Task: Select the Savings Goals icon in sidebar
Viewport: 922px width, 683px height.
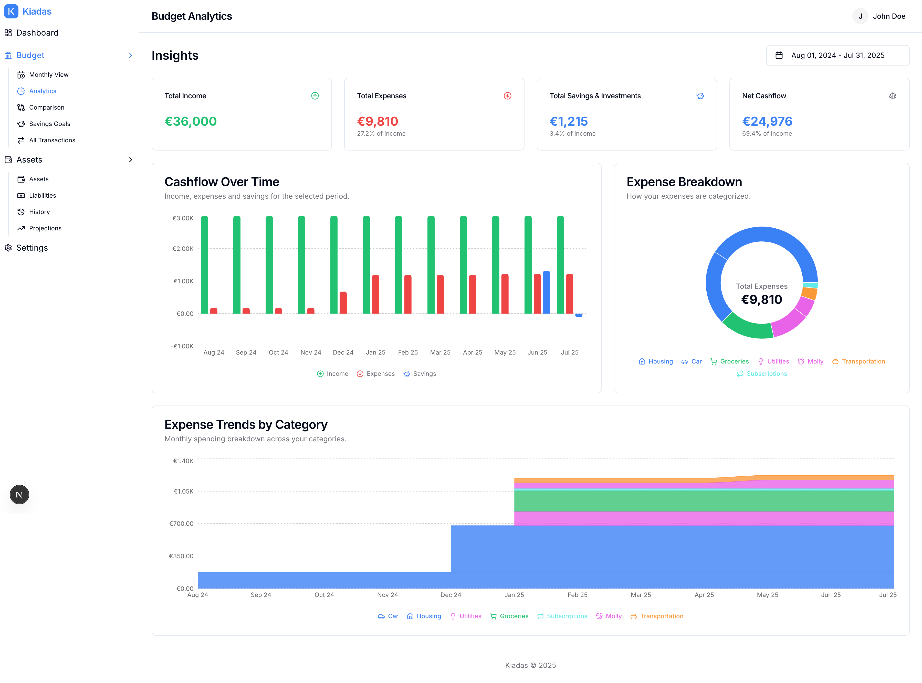Action: [x=22, y=124]
